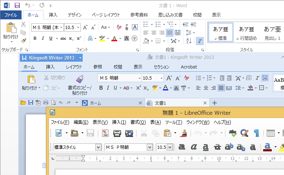Viewport: 284px width, 175px height.
Task: Click the Kingsoft Paste clipboard icon
Action: 31,79
